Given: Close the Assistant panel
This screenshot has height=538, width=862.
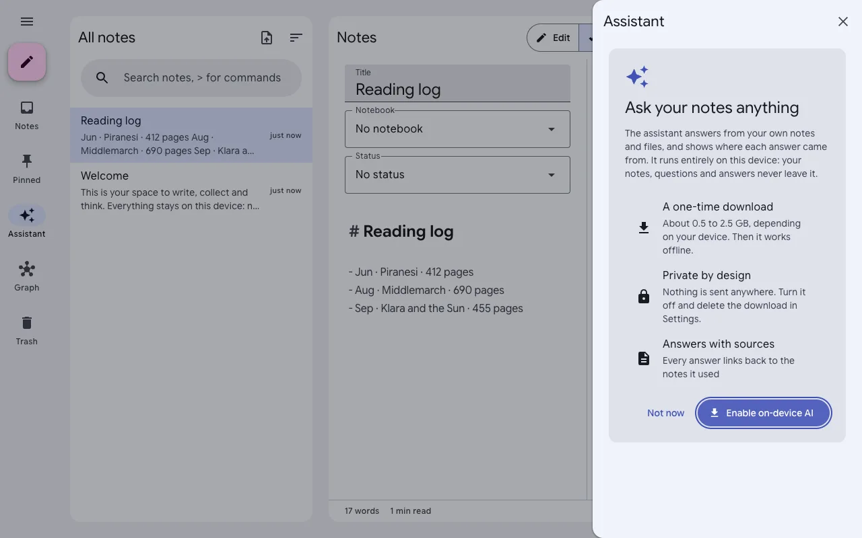Looking at the screenshot, I should (843, 22).
